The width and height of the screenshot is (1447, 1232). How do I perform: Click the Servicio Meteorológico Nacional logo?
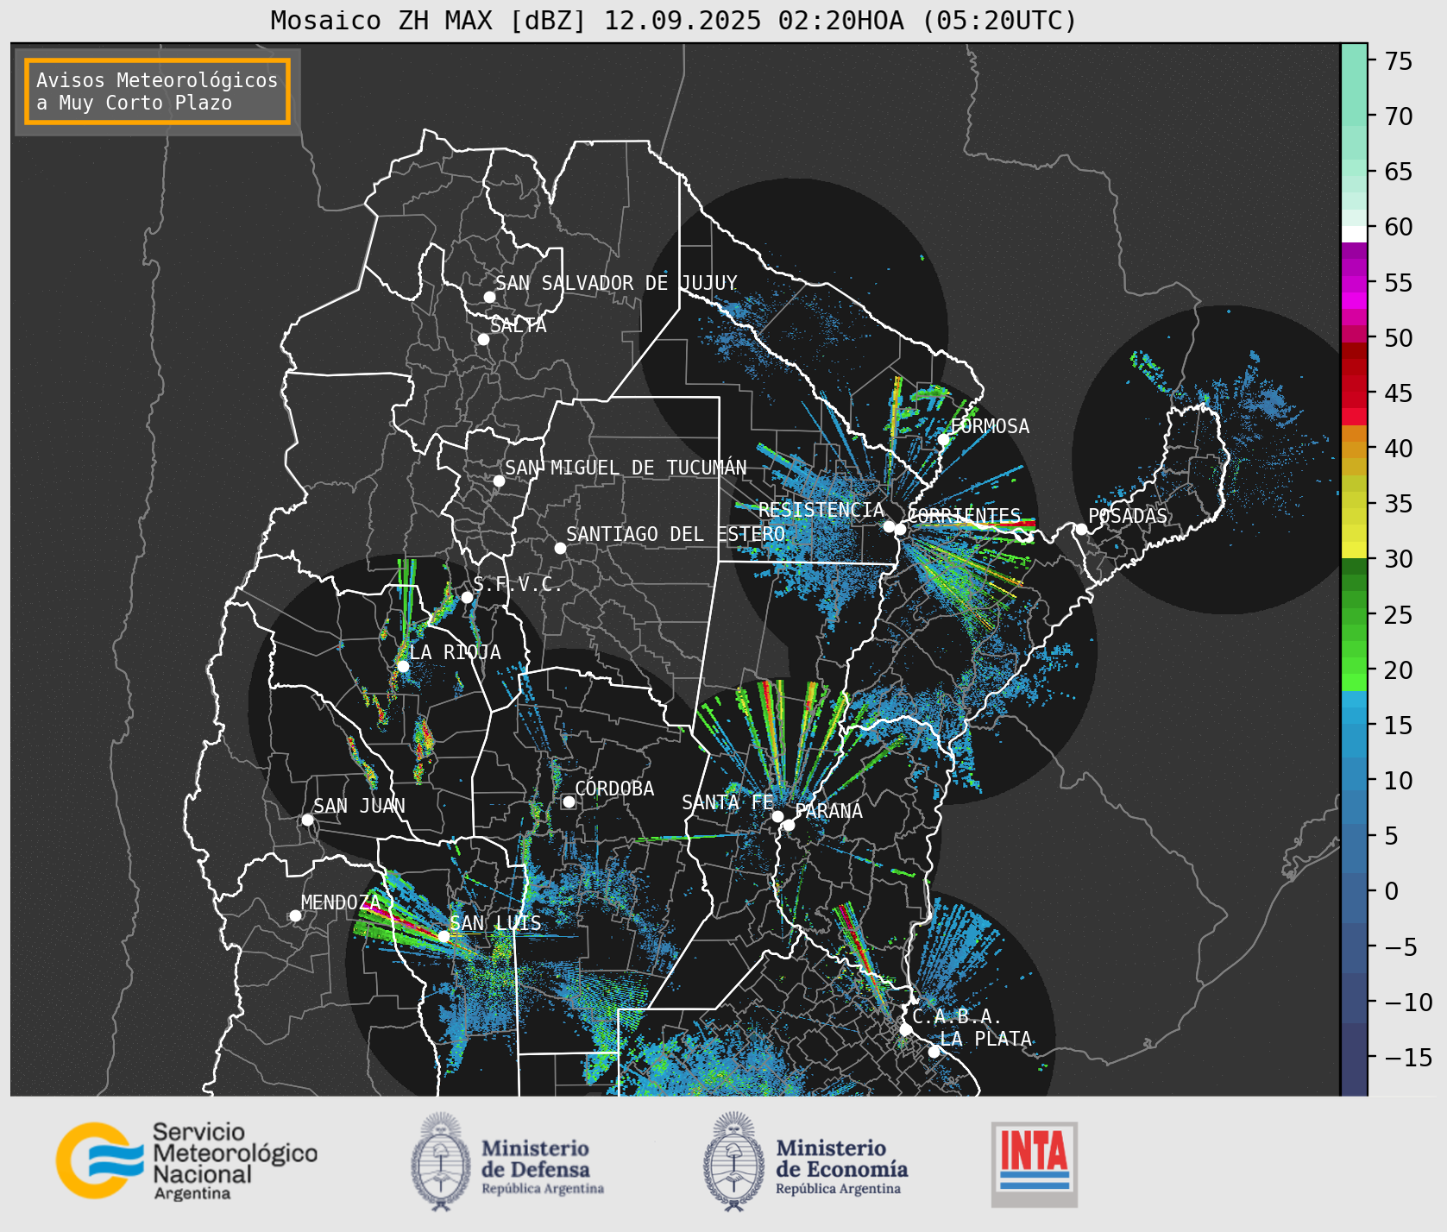187,1160
